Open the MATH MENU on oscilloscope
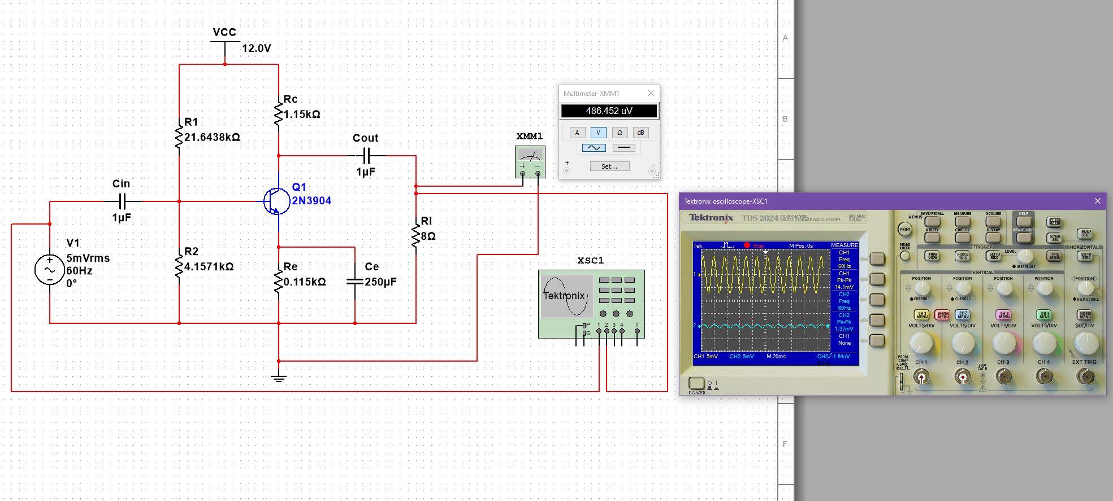Image resolution: width=1113 pixels, height=501 pixels. click(942, 315)
